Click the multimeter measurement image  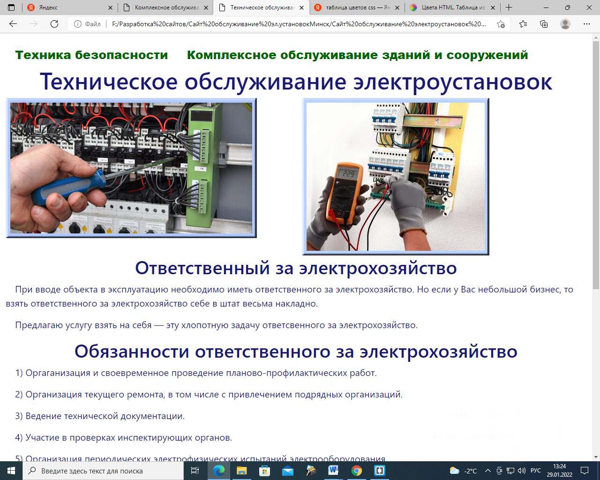[396, 176]
